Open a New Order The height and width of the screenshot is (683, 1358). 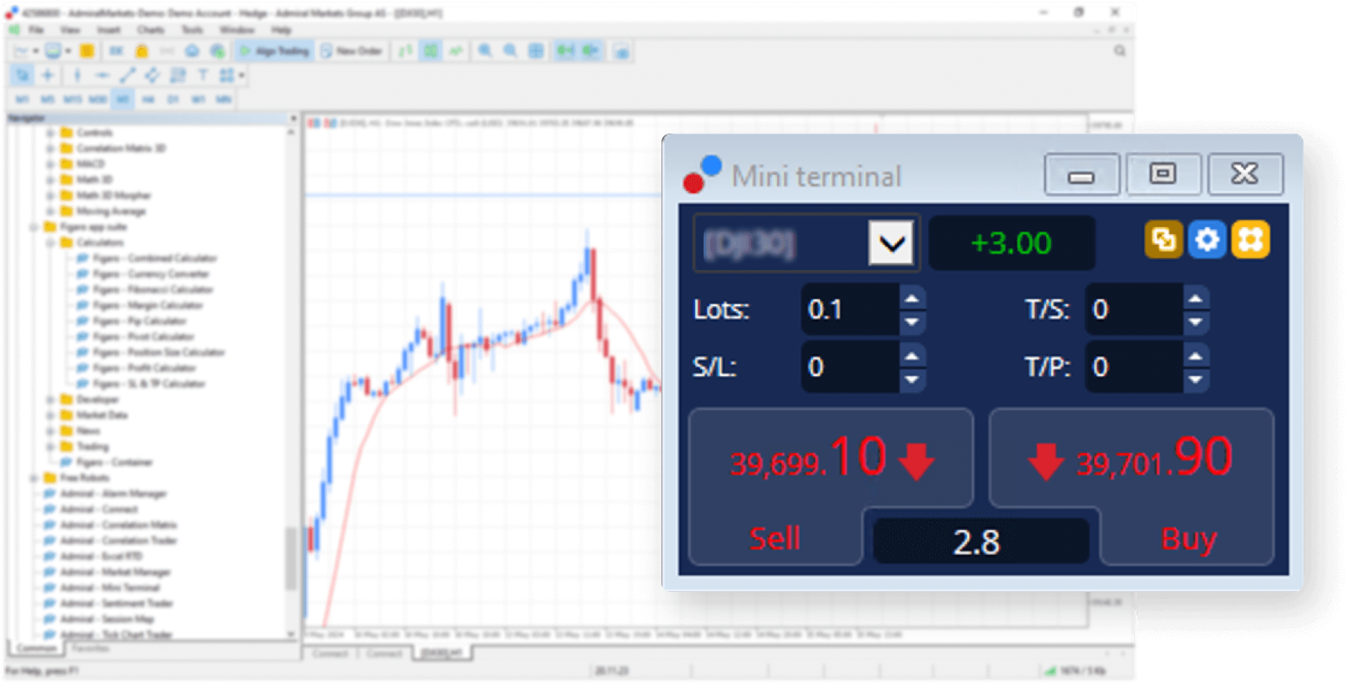coord(352,51)
